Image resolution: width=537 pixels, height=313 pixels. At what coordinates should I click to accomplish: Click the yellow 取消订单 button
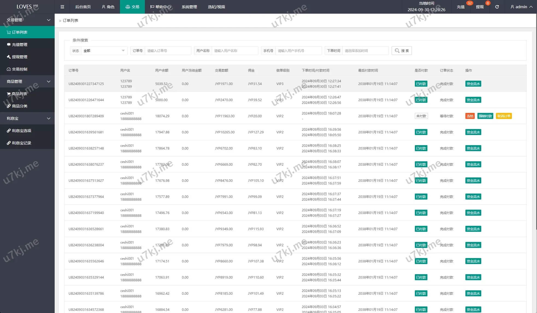pyautogui.click(x=503, y=116)
